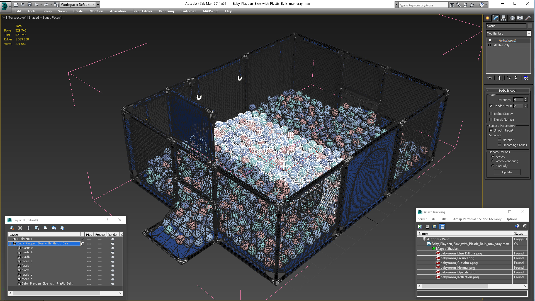This screenshot has width=535, height=301.
Task: Click Create New Layer icon in the Layer dialog
Action: click(x=12, y=228)
